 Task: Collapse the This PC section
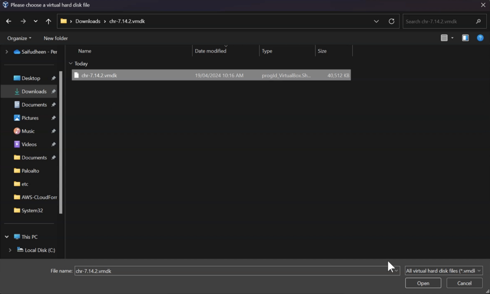click(x=6, y=237)
